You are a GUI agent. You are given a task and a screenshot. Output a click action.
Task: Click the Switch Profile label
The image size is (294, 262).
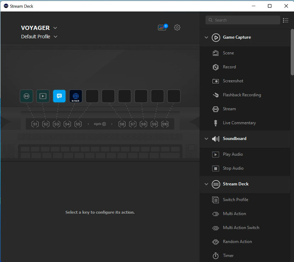236,200
